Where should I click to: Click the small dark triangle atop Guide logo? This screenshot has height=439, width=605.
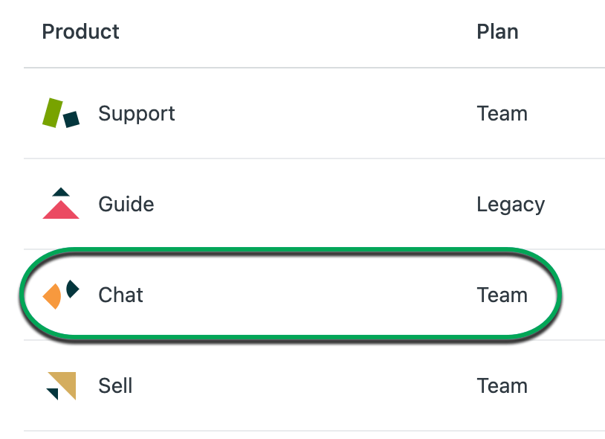click(x=61, y=192)
